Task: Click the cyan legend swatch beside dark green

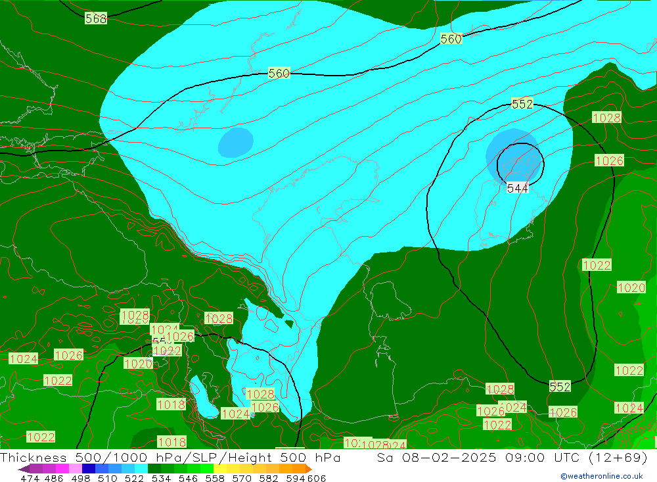Action: click(141, 469)
